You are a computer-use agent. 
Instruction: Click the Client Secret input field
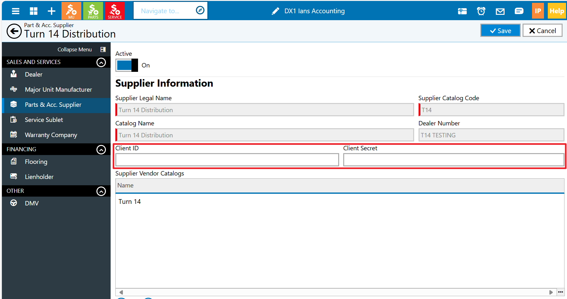pos(454,160)
